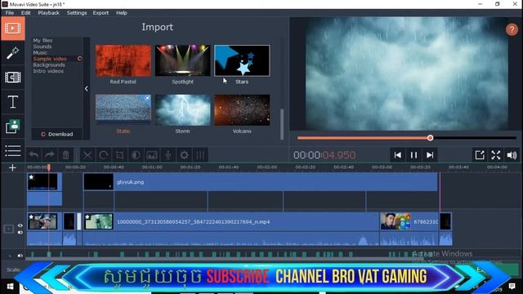
Task: Select the Crop tool
Action: (120, 155)
